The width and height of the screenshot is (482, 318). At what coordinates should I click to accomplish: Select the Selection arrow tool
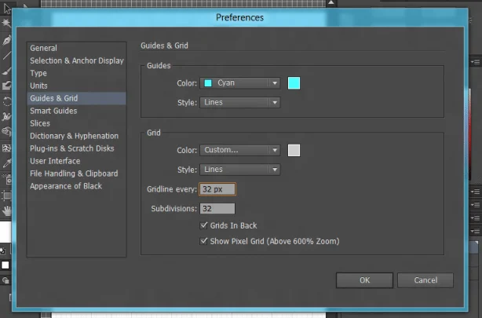(6, 9)
